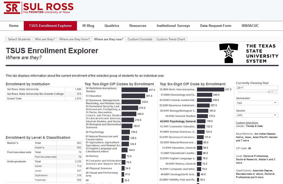Go to IR Blog in navigation
Viewport: 283px width, 184px height.
click(88, 26)
